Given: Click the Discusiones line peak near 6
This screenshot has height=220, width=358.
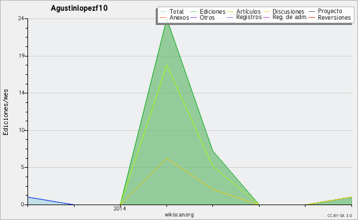Looking at the screenshot, I should pyautogui.click(x=167, y=158).
